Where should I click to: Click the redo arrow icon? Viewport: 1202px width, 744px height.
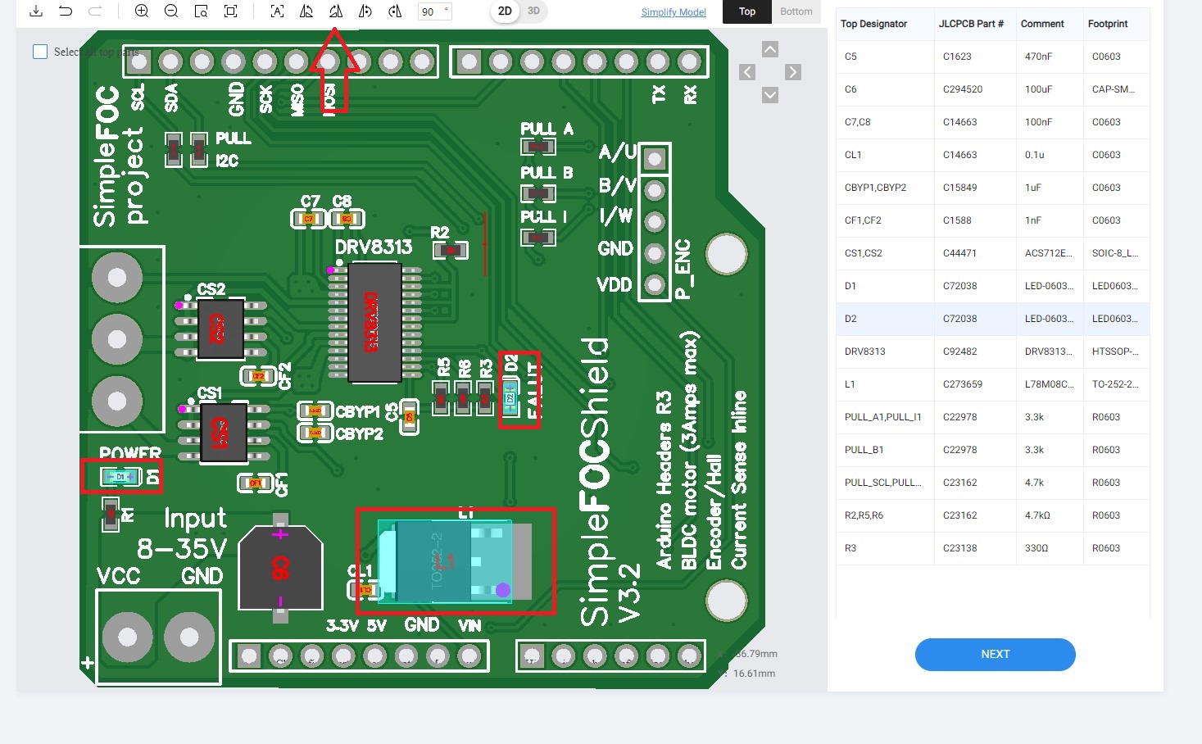[95, 11]
